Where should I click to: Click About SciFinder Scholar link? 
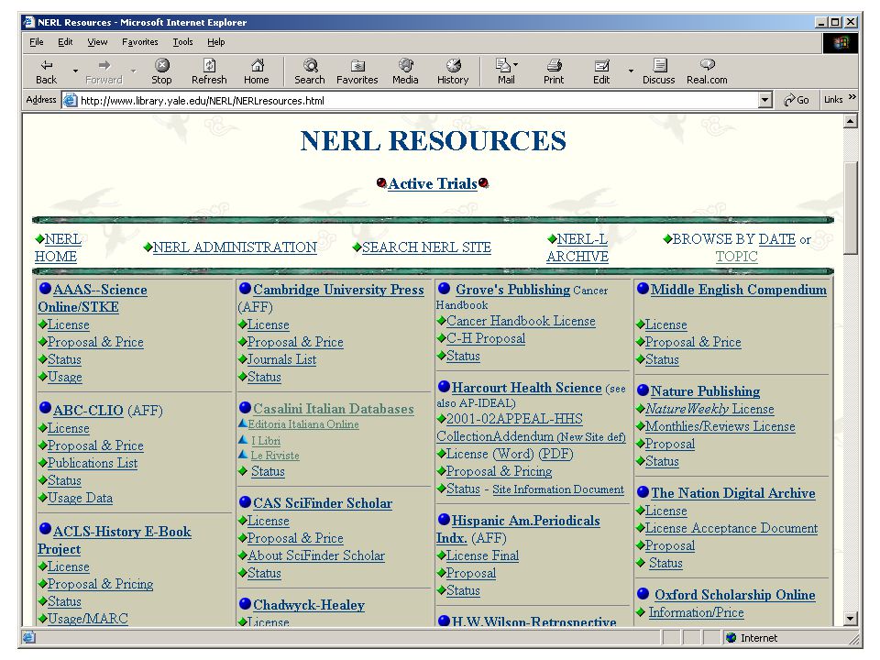(x=316, y=555)
